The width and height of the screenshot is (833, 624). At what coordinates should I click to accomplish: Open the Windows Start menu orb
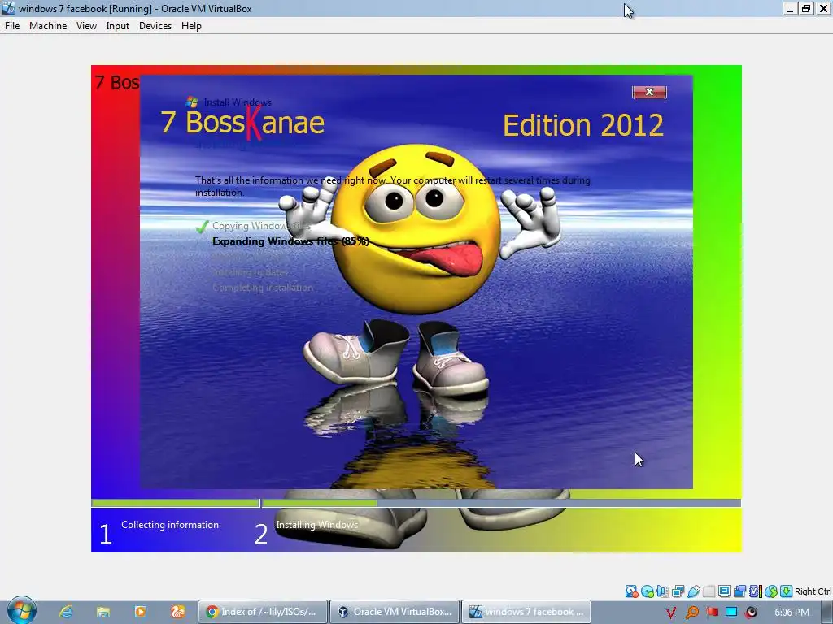[x=22, y=611]
